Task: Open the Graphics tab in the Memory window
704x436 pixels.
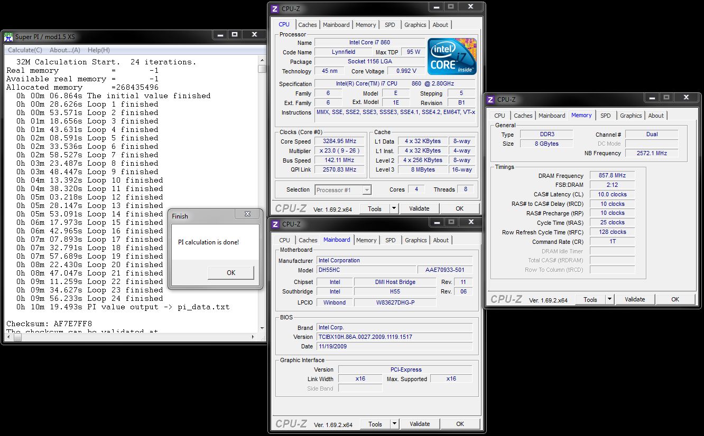Action: click(631, 116)
